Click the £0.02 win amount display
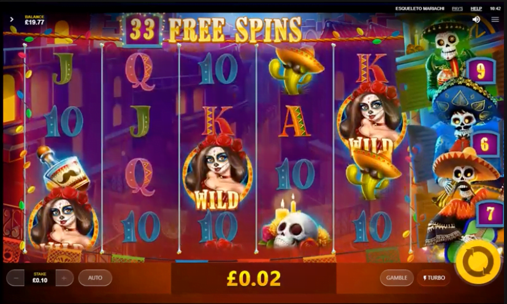This screenshot has height=304, width=507. pos(254,278)
